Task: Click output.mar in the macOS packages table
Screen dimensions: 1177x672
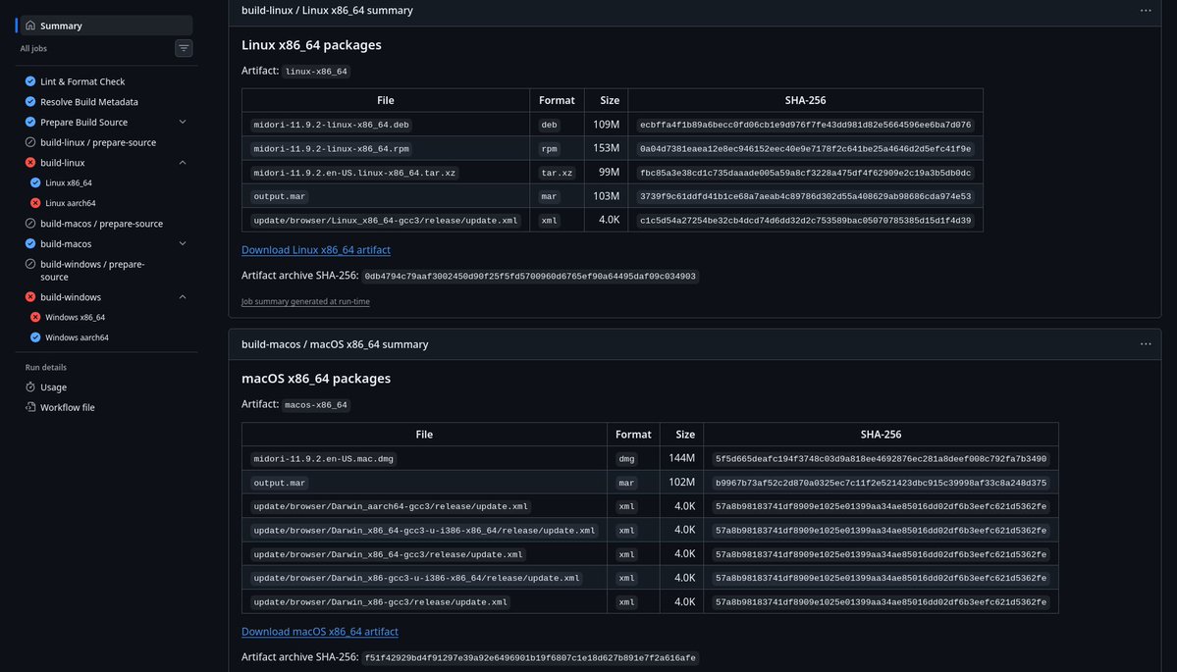Action: click(279, 483)
